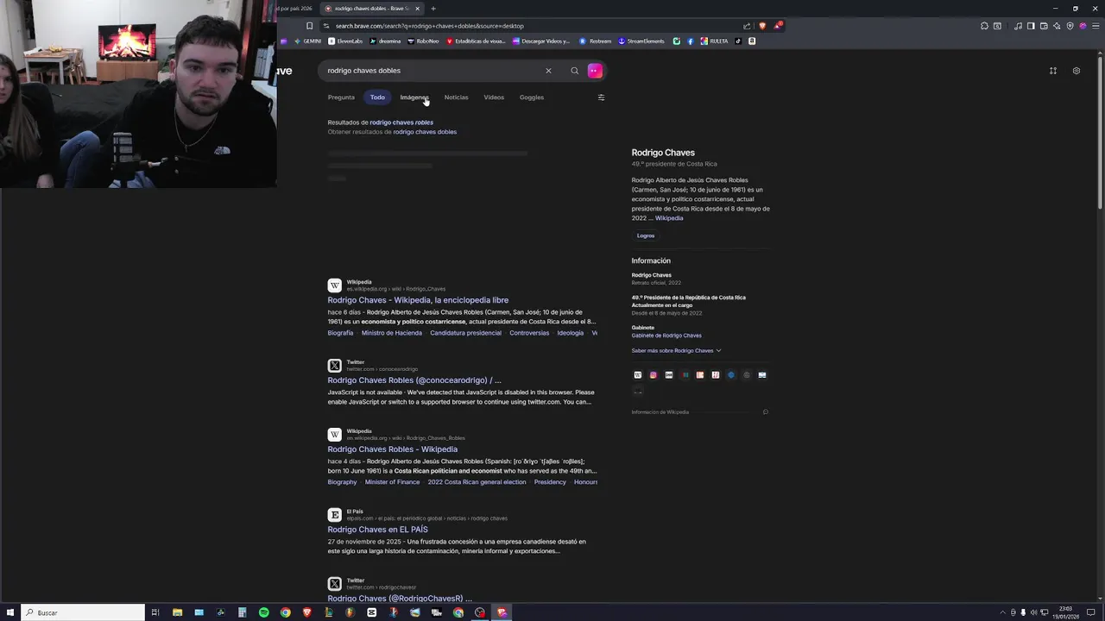Switch to Imágenes search tab
This screenshot has height=621, width=1105.
coord(414,97)
